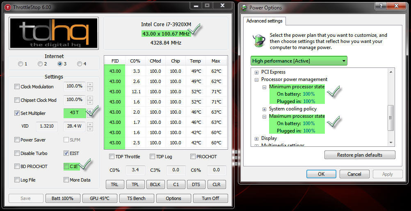Select Internet profile radio 4

point(80,64)
